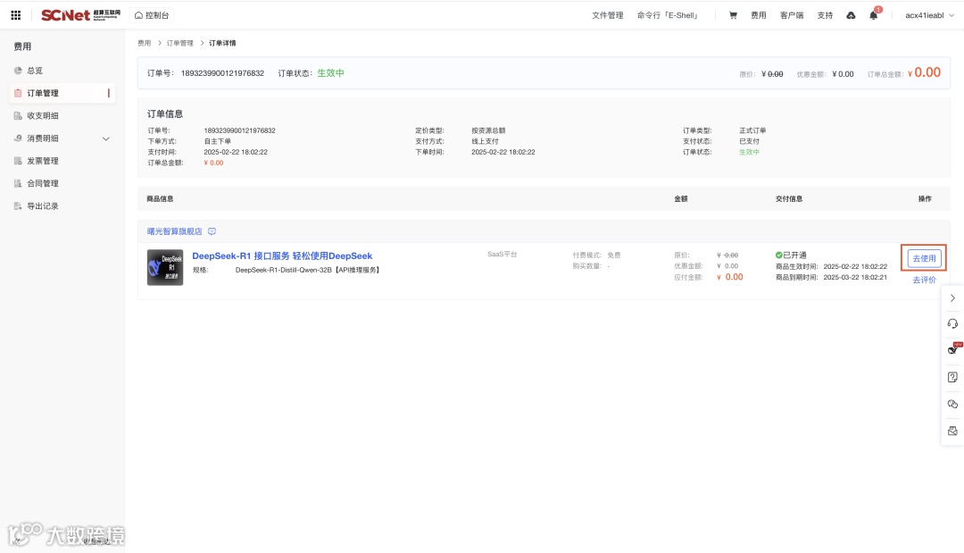Image resolution: width=964 pixels, height=553 pixels.
Task: Click the 发票管理 sidebar icon
Action: 18,161
